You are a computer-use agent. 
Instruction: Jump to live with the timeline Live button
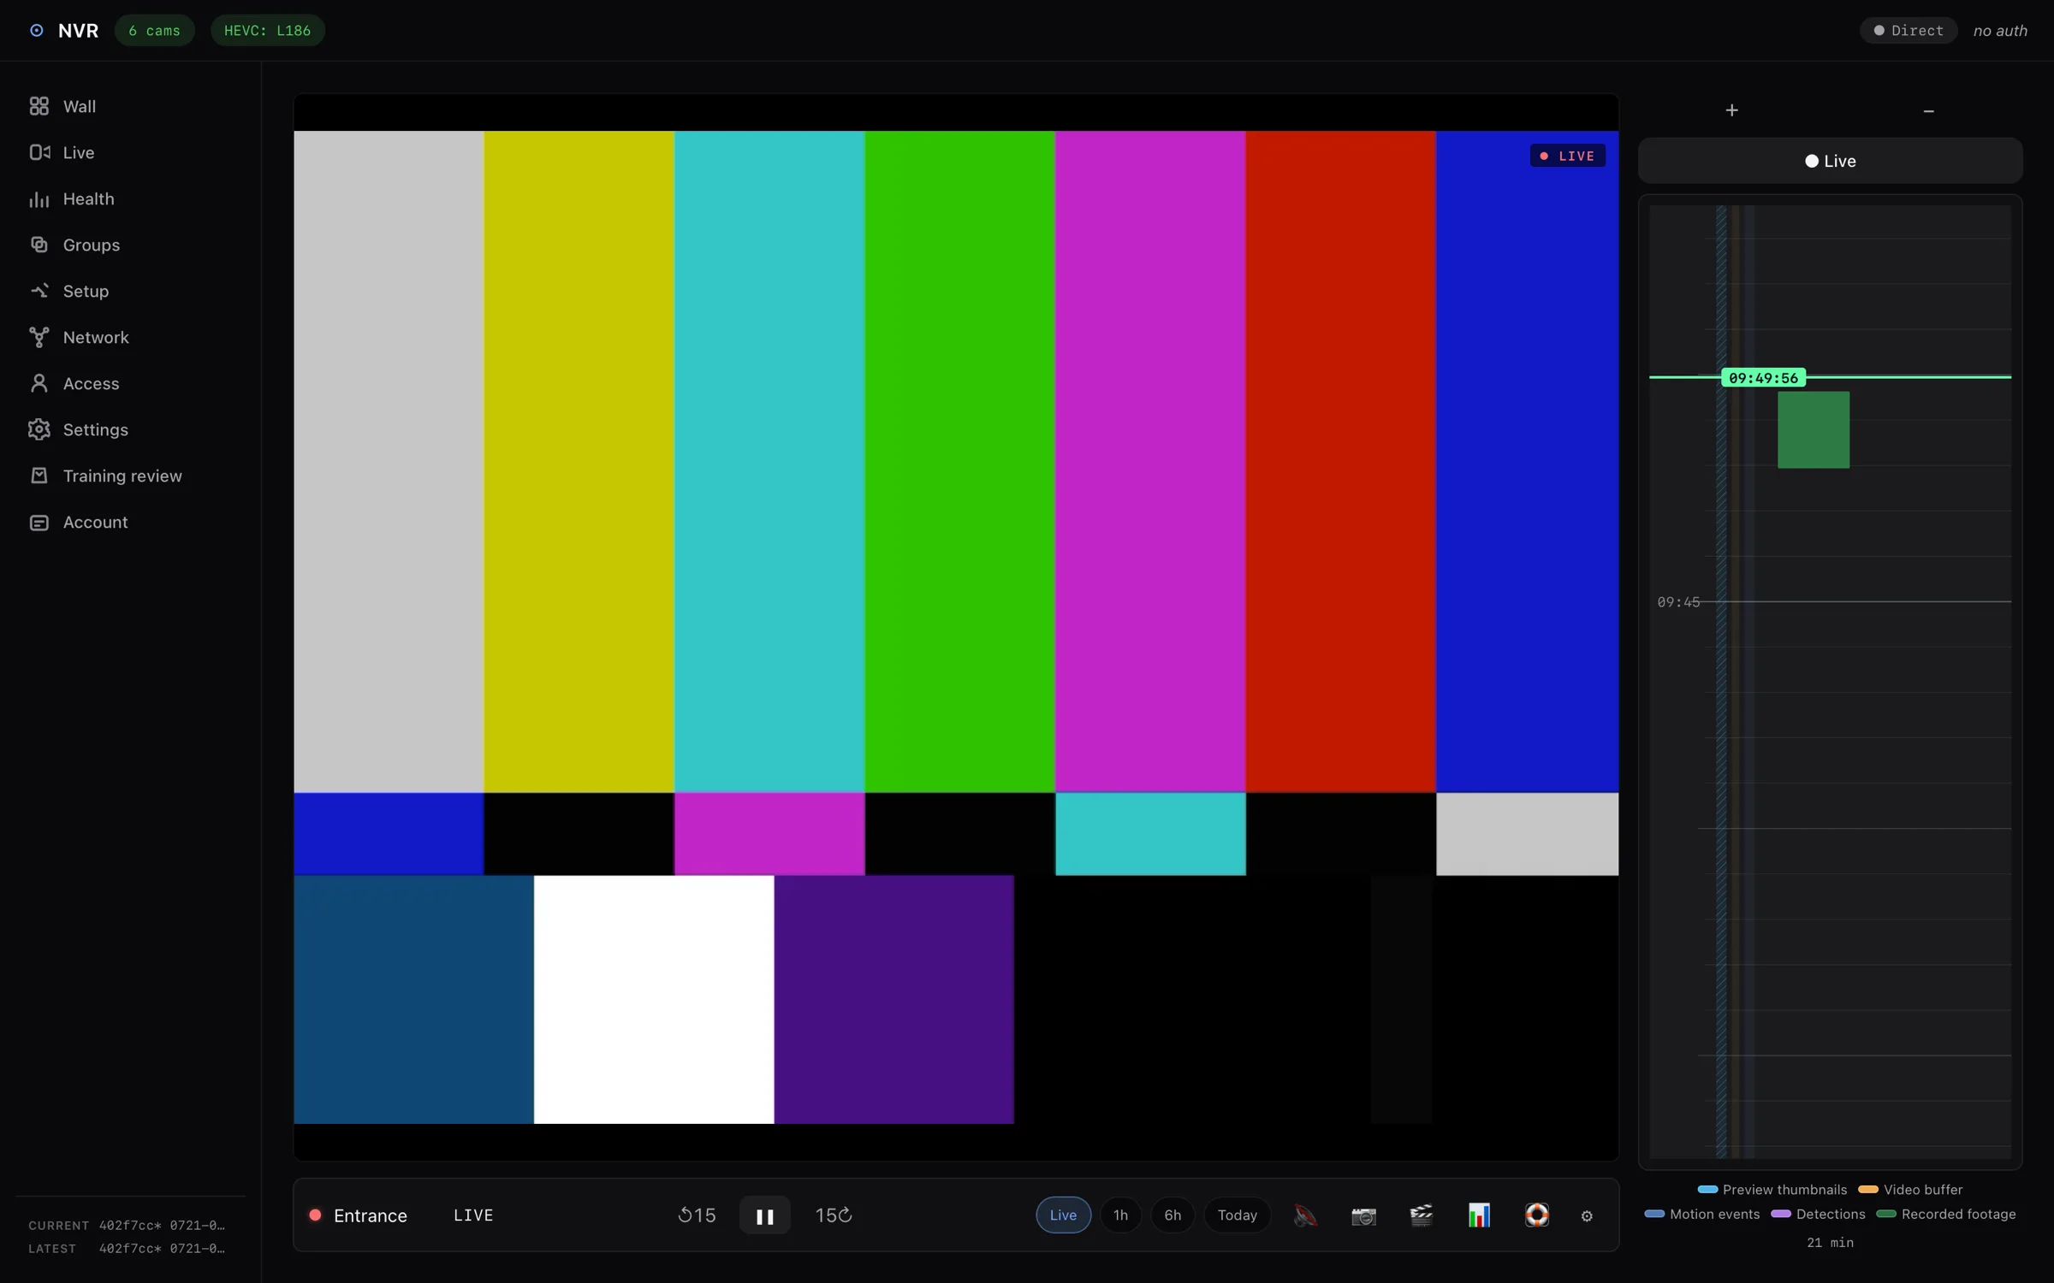pyautogui.click(x=1830, y=161)
